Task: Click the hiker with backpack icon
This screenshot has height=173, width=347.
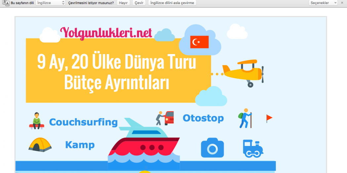Action: tap(245, 118)
